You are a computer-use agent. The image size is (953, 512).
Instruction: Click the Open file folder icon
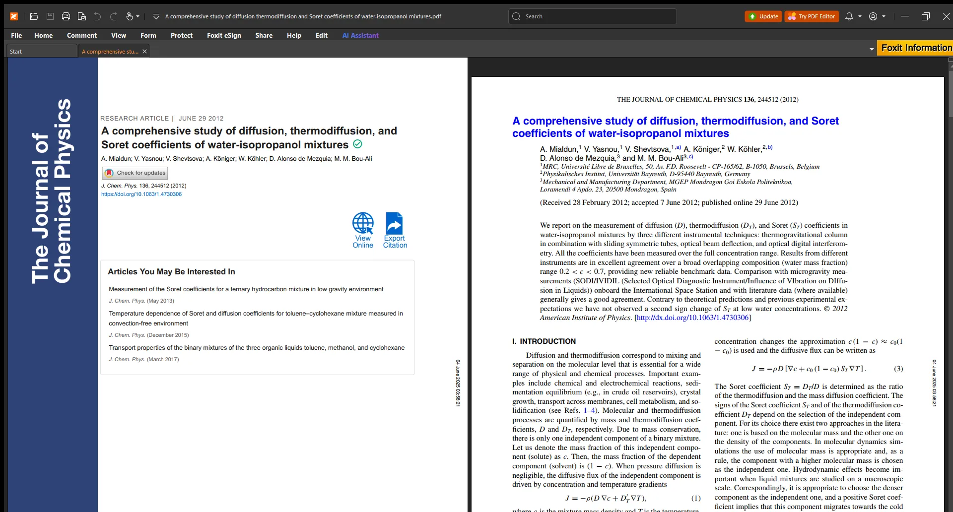34,16
